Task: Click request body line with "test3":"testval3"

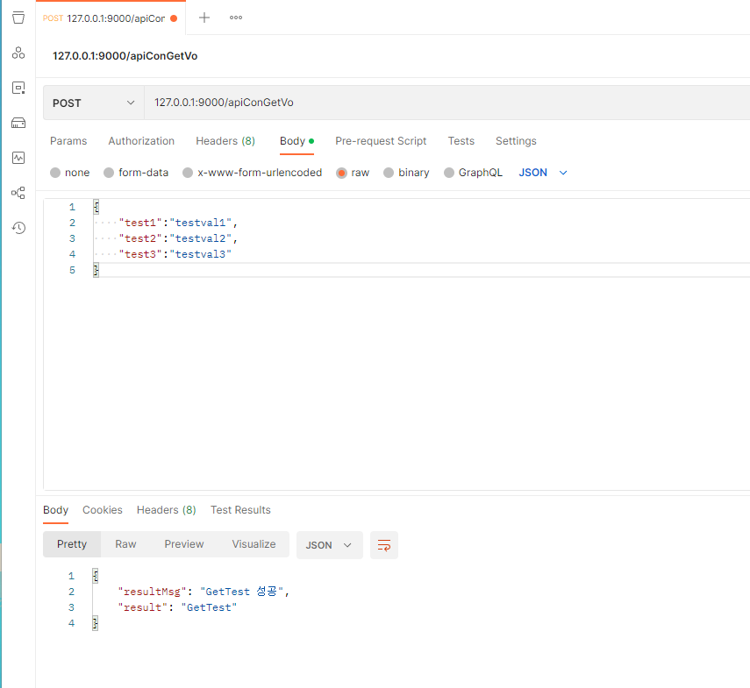Action: [x=175, y=254]
